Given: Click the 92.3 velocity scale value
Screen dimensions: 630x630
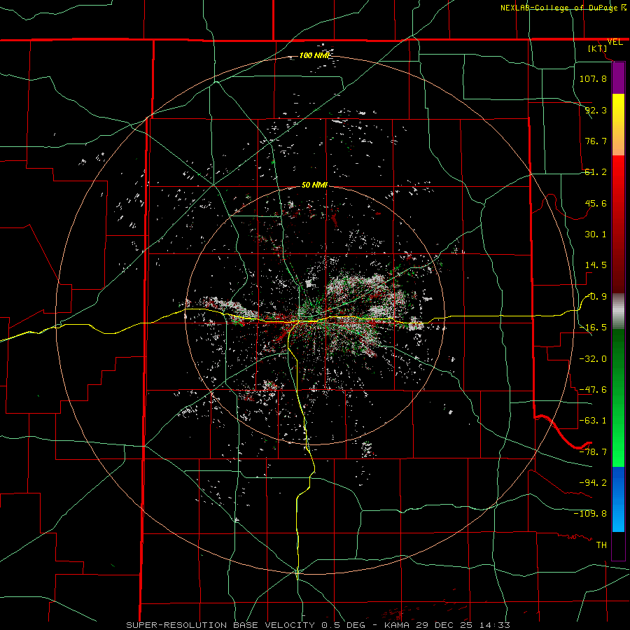Looking at the screenshot, I should [x=596, y=110].
